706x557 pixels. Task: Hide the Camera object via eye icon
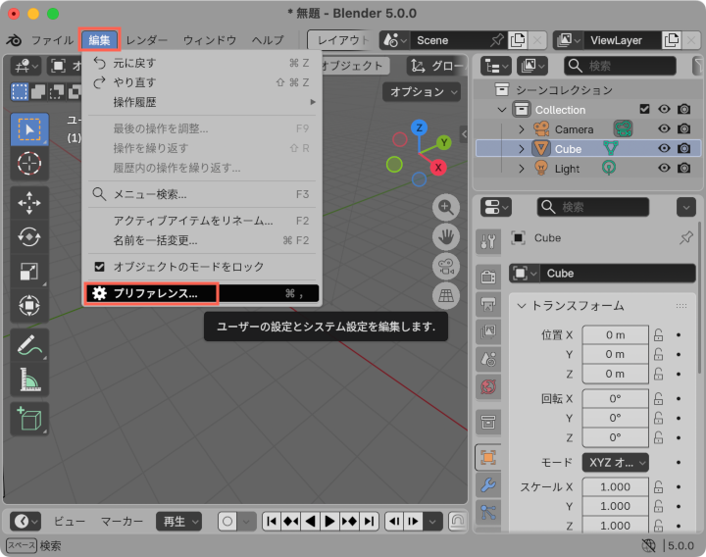(x=664, y=129)
